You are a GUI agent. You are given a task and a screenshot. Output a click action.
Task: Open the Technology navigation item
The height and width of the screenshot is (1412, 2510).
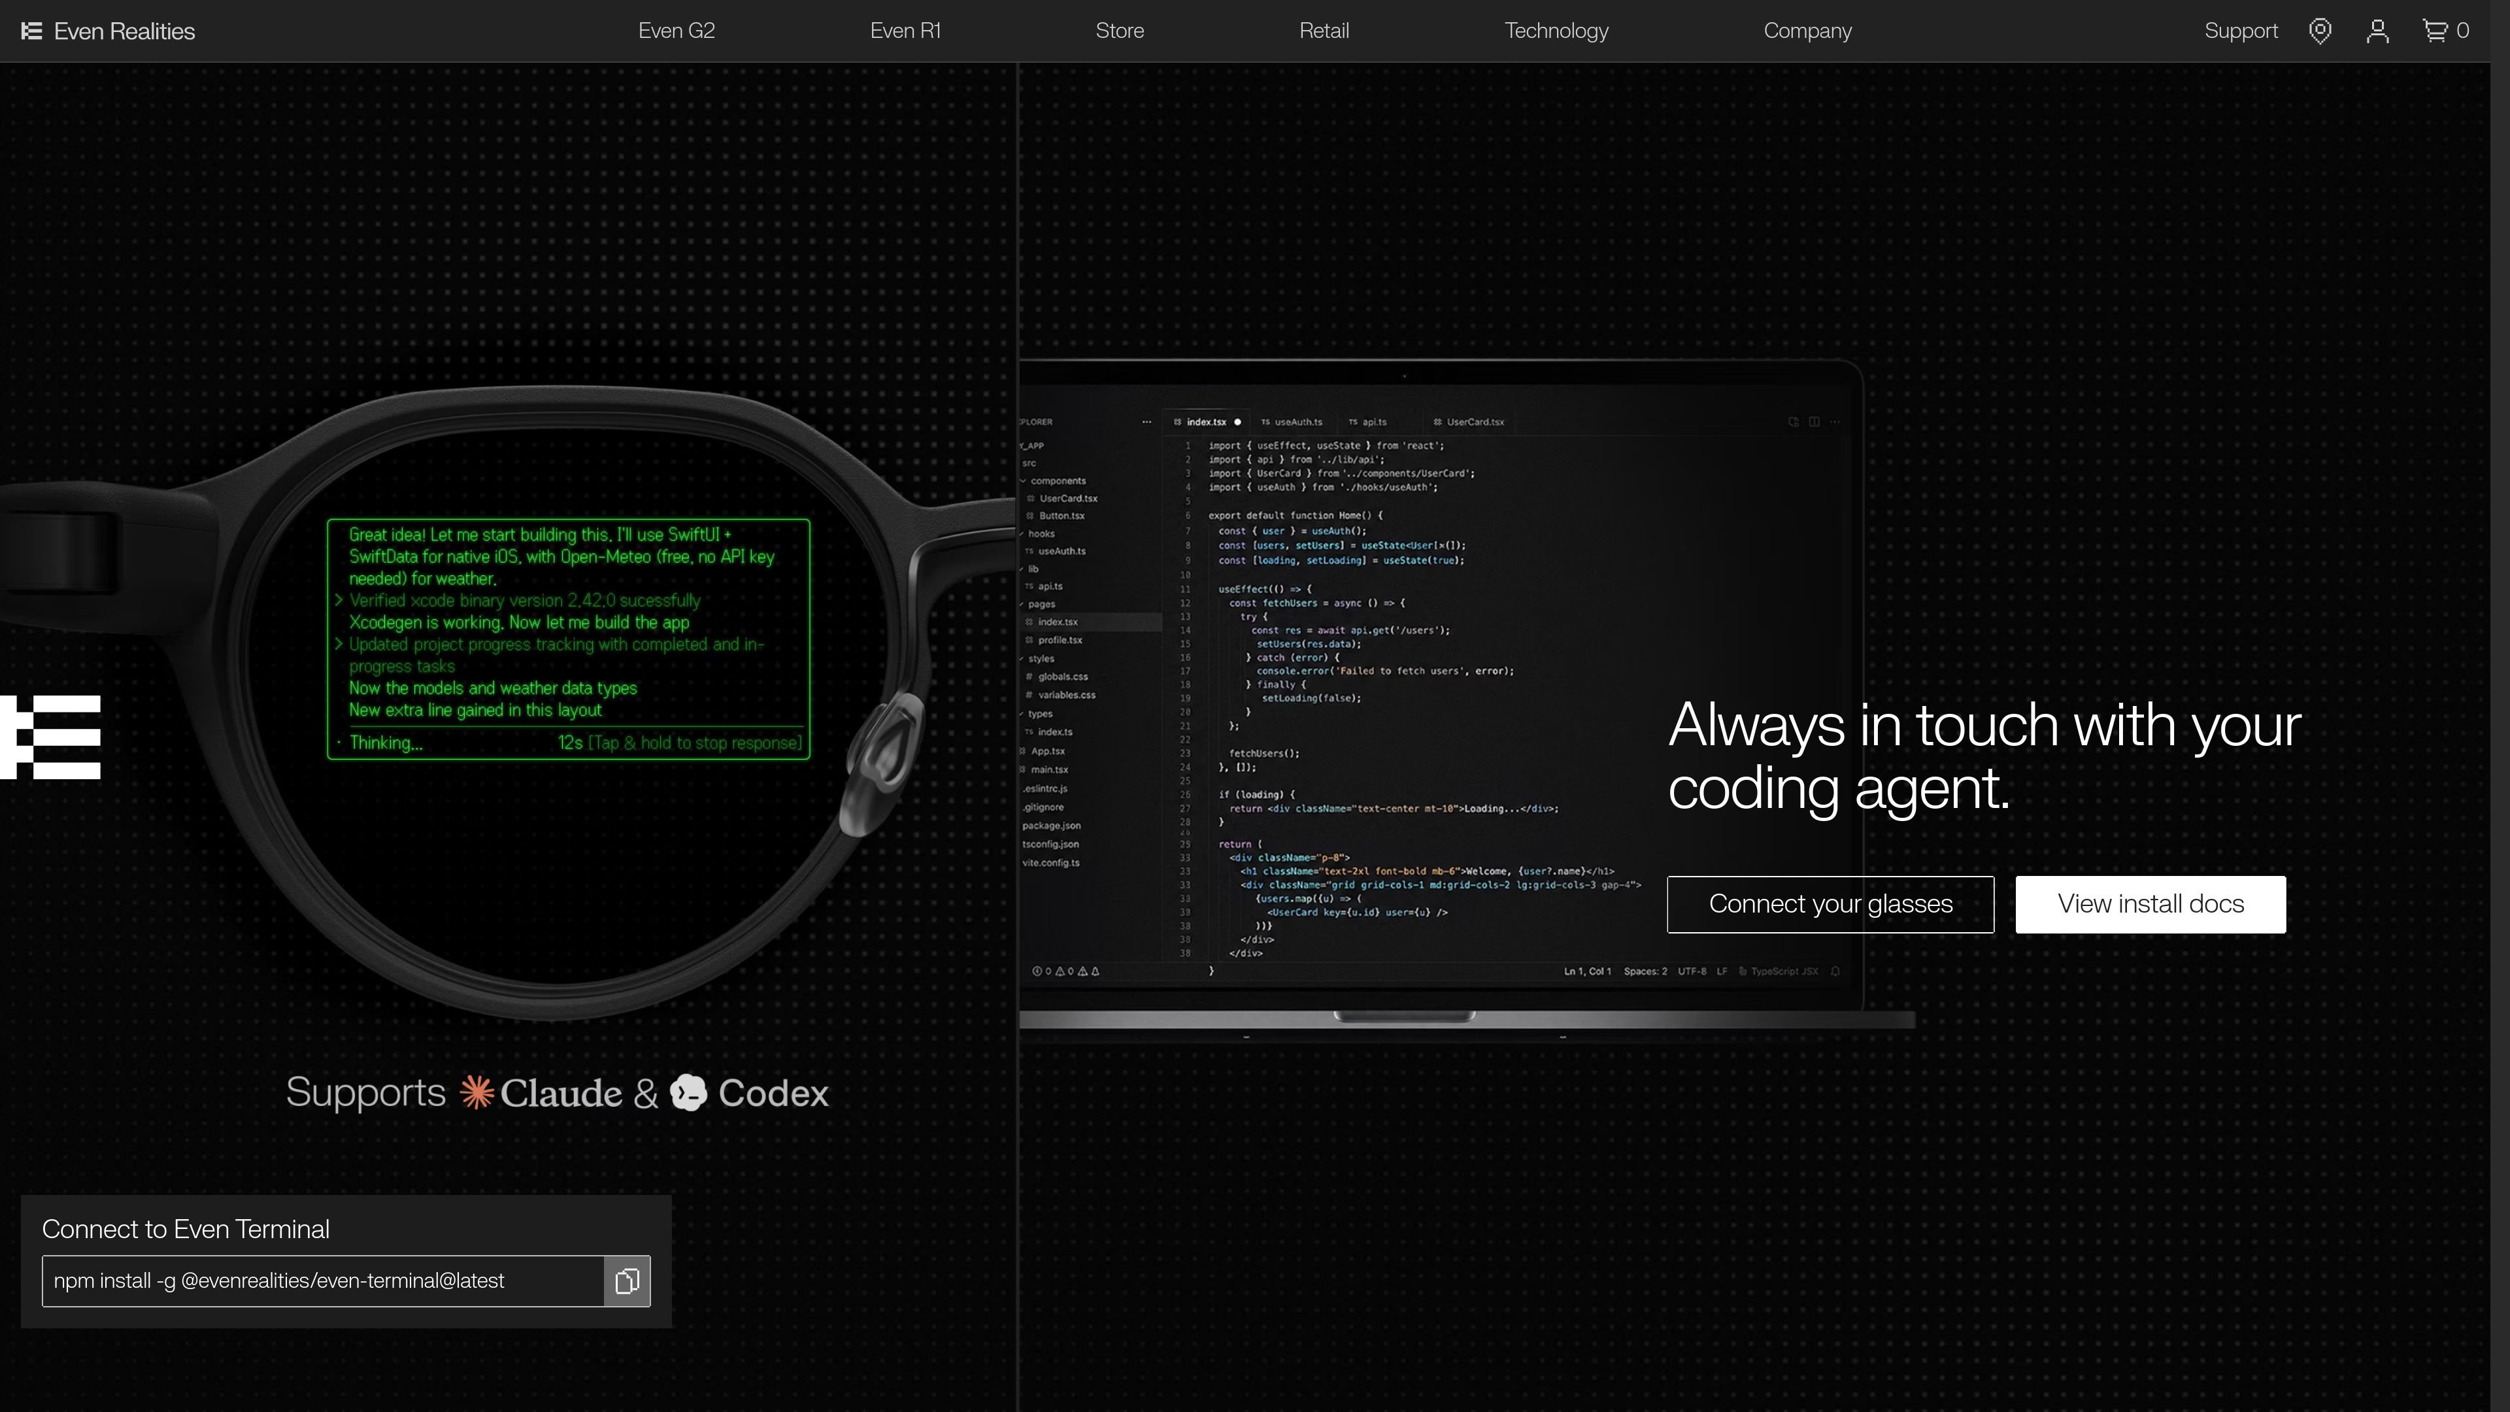[1556, 31]
